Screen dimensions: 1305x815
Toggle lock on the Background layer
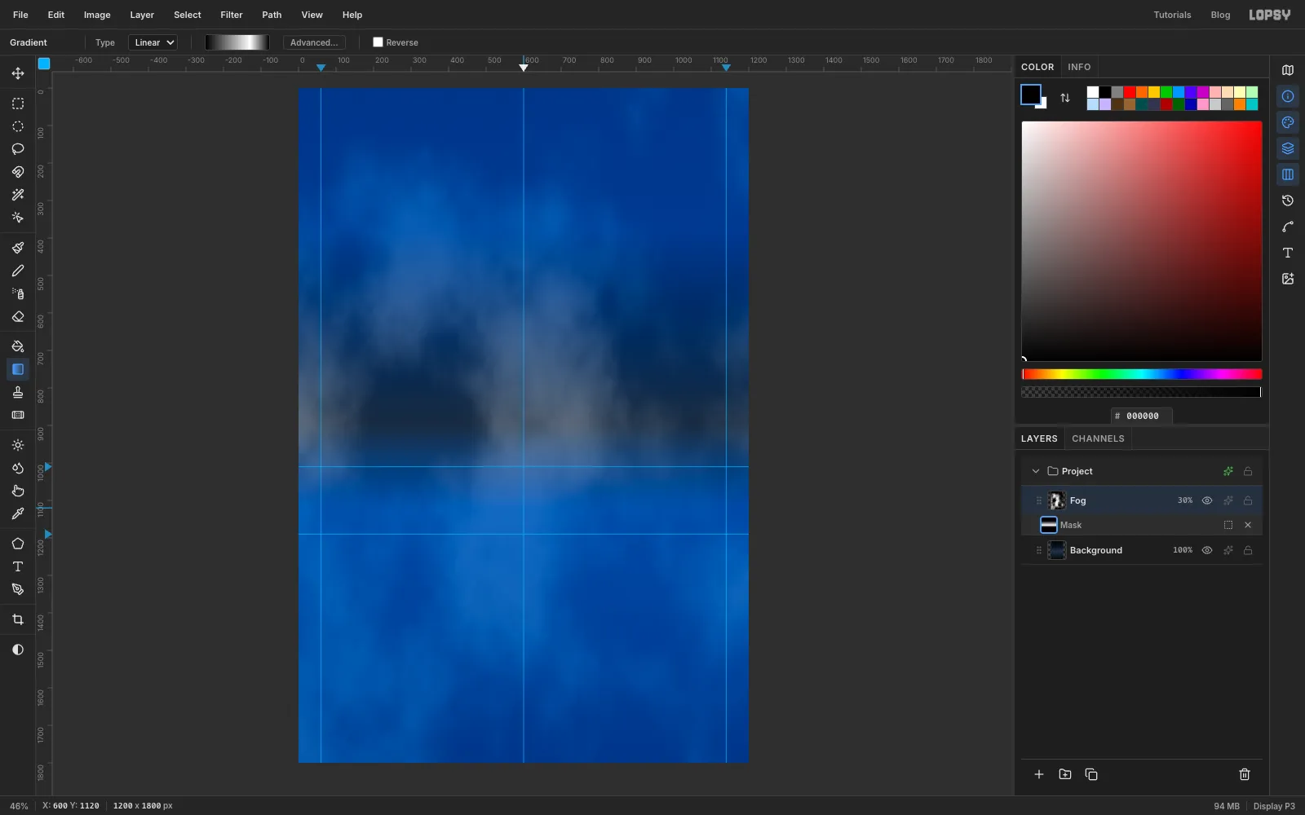click(x=1248, y=550)
